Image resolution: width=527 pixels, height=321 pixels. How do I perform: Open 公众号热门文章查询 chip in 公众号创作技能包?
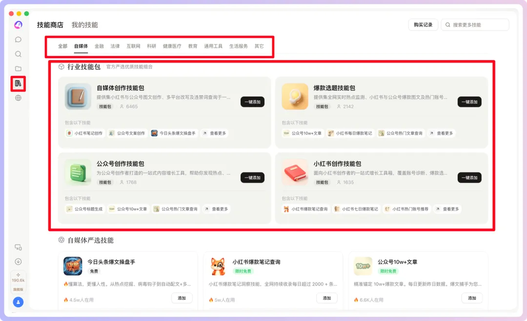click(176, 209)
